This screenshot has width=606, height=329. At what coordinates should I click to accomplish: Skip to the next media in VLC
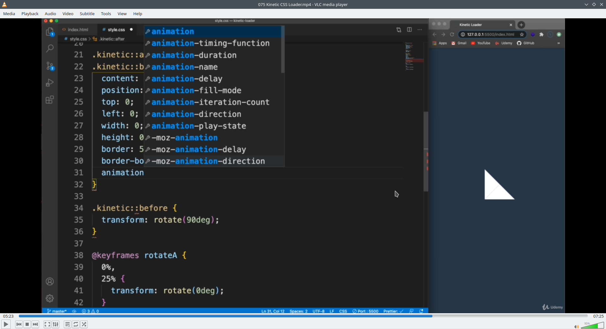pos(35,324)
